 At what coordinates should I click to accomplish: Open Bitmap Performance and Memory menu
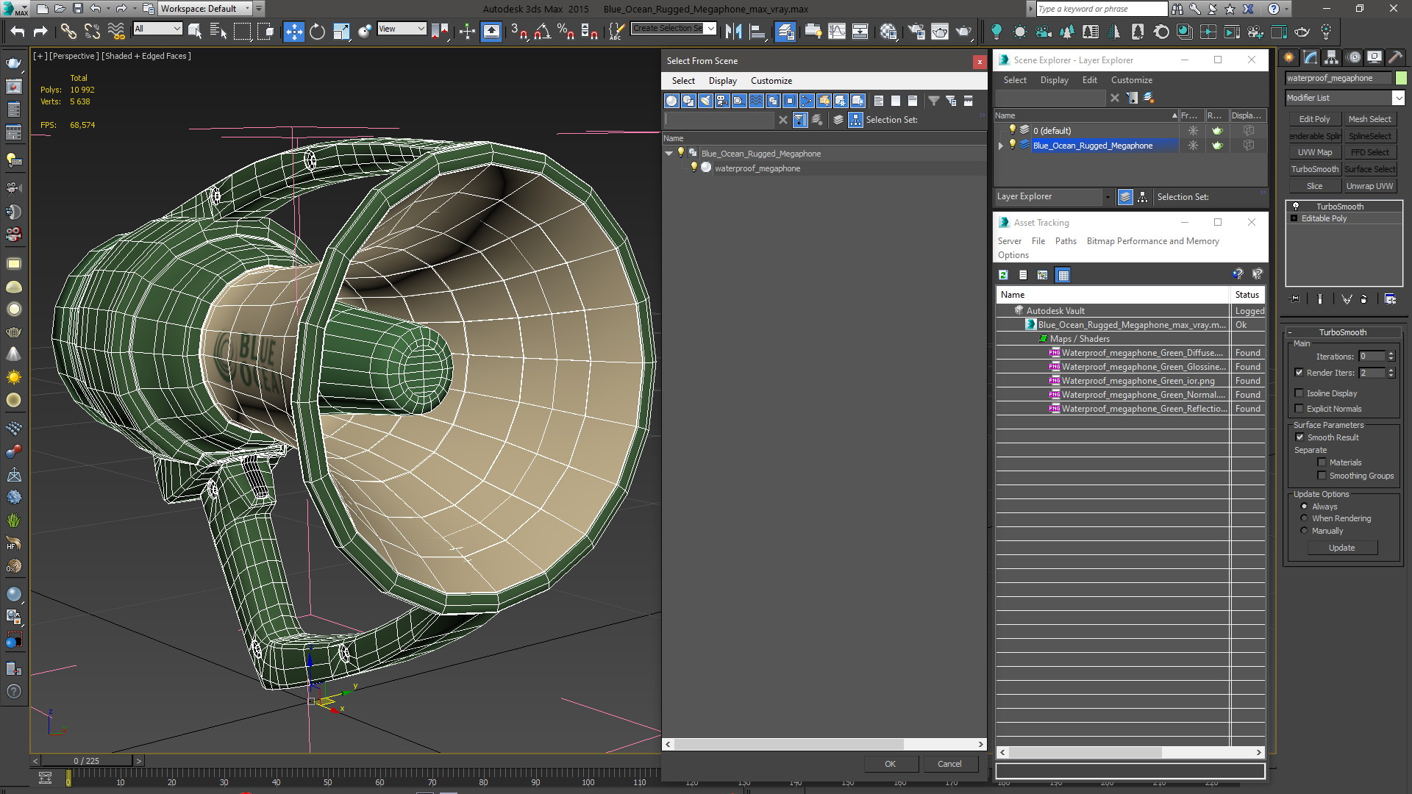[1152, 241]
